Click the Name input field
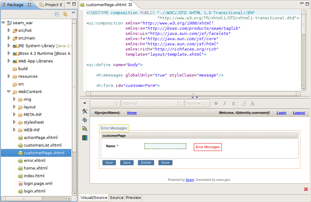 point(165,146)
